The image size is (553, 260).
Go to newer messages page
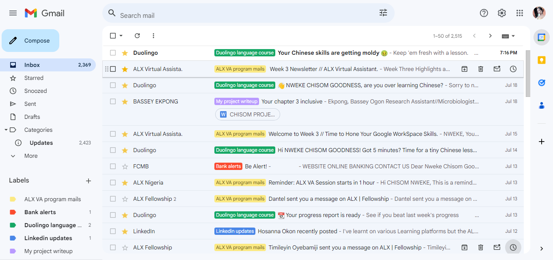474,36
